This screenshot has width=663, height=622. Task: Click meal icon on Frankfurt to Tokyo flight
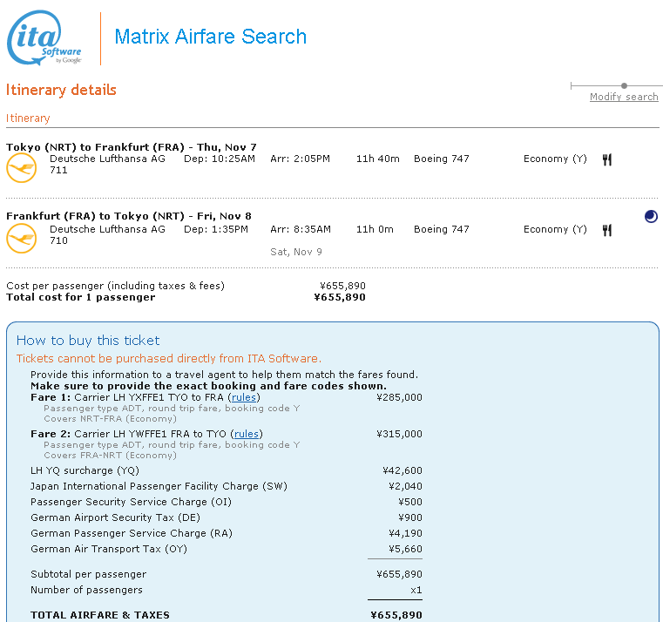(607, 230)
